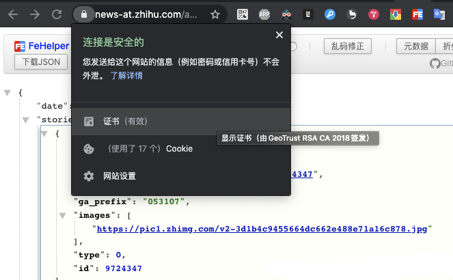Click the address bar URL text
The width and height of the screenshot is (453, 280).
(146, 14)
